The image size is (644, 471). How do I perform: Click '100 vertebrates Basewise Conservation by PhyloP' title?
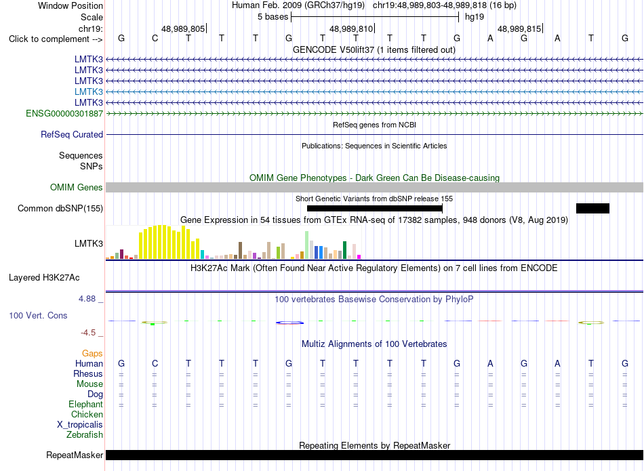point(374,300)
